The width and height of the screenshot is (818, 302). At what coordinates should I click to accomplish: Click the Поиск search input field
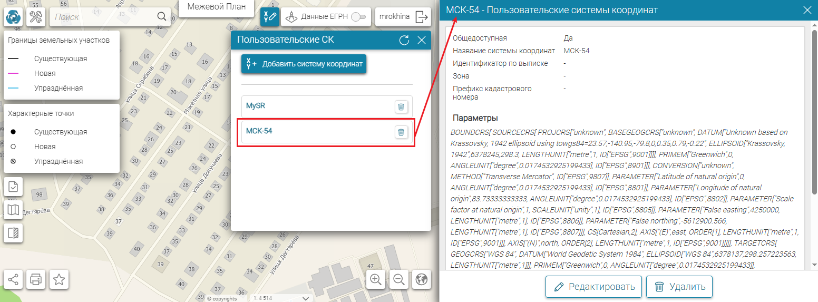click(x=103, y=17)
